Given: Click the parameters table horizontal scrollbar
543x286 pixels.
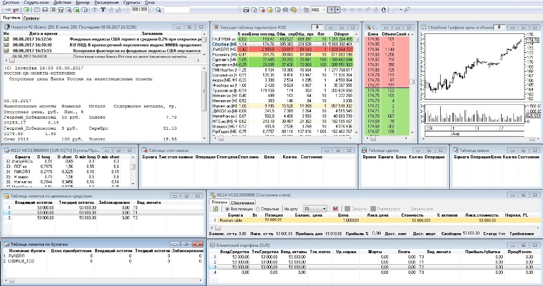Looking at the screenshot, I should 285,138.
